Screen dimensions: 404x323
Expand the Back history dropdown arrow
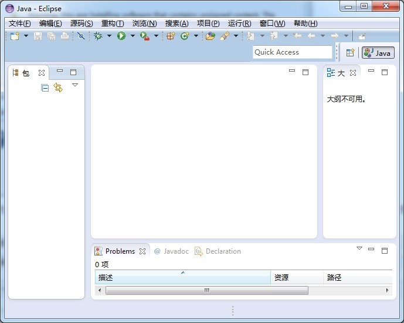[x=323, y=36]
